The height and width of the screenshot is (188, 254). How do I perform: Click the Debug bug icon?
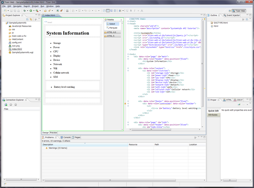click(x=24, y=11)
